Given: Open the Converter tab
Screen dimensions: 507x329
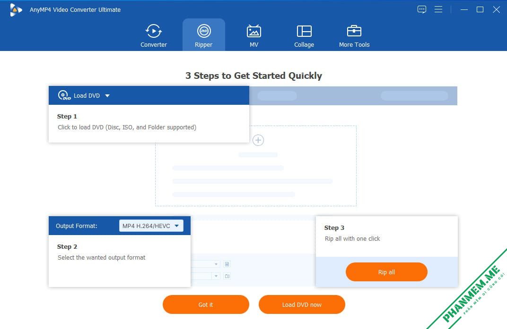Looking at the screenshot, I should (x=154, y=36).
